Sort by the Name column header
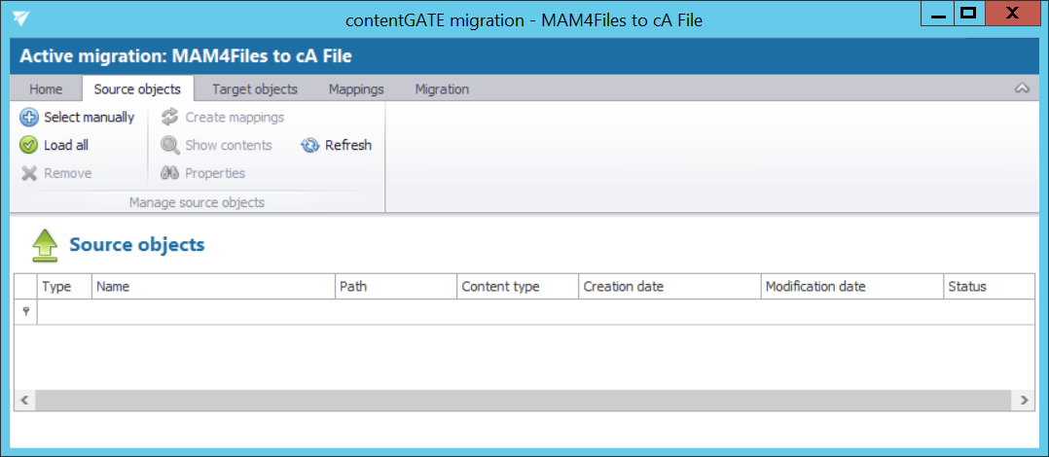 pyautogui.click(x=212, y=287)
